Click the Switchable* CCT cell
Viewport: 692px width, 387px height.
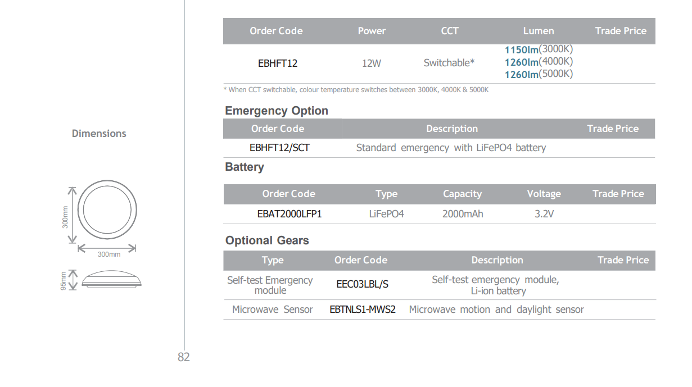[x=449, y=63]
